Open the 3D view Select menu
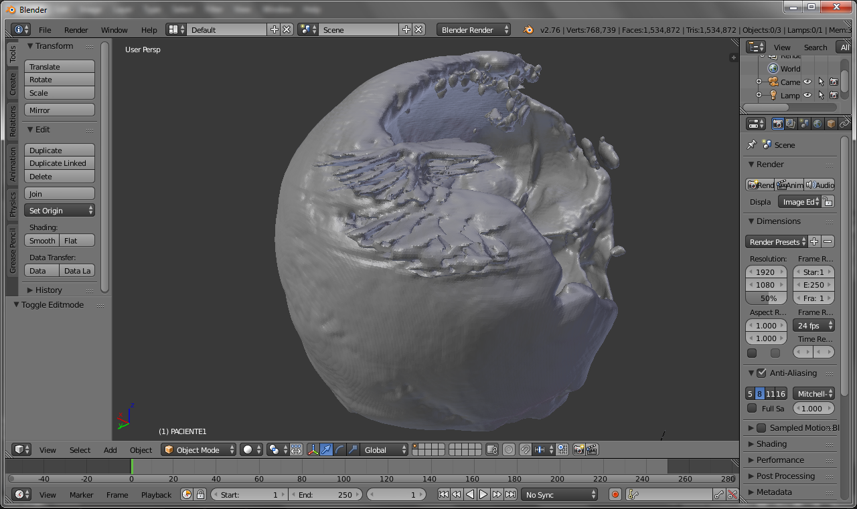 [80, 450]
